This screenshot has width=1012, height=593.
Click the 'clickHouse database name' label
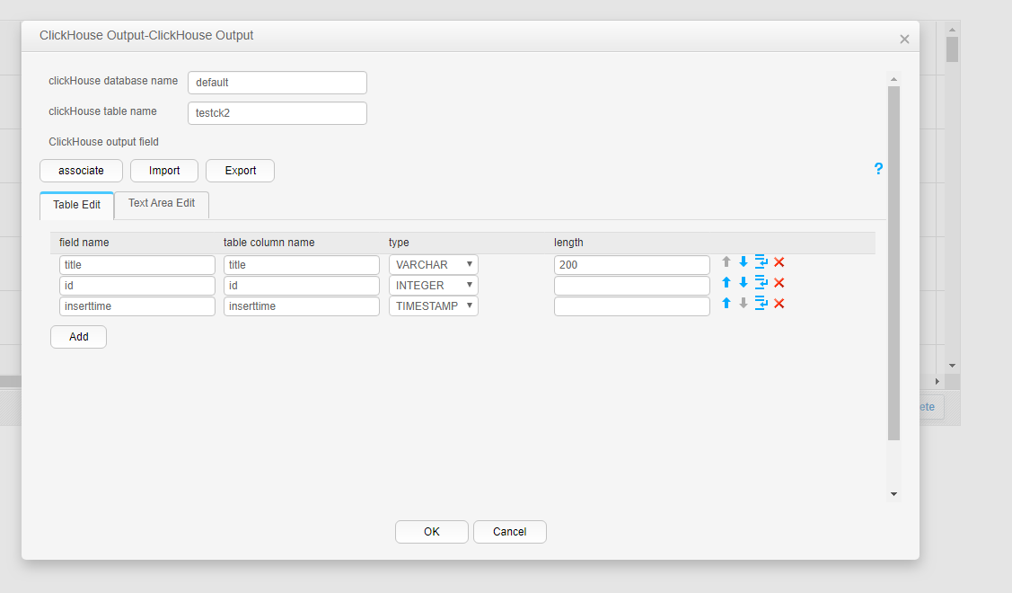pos(113,81)
